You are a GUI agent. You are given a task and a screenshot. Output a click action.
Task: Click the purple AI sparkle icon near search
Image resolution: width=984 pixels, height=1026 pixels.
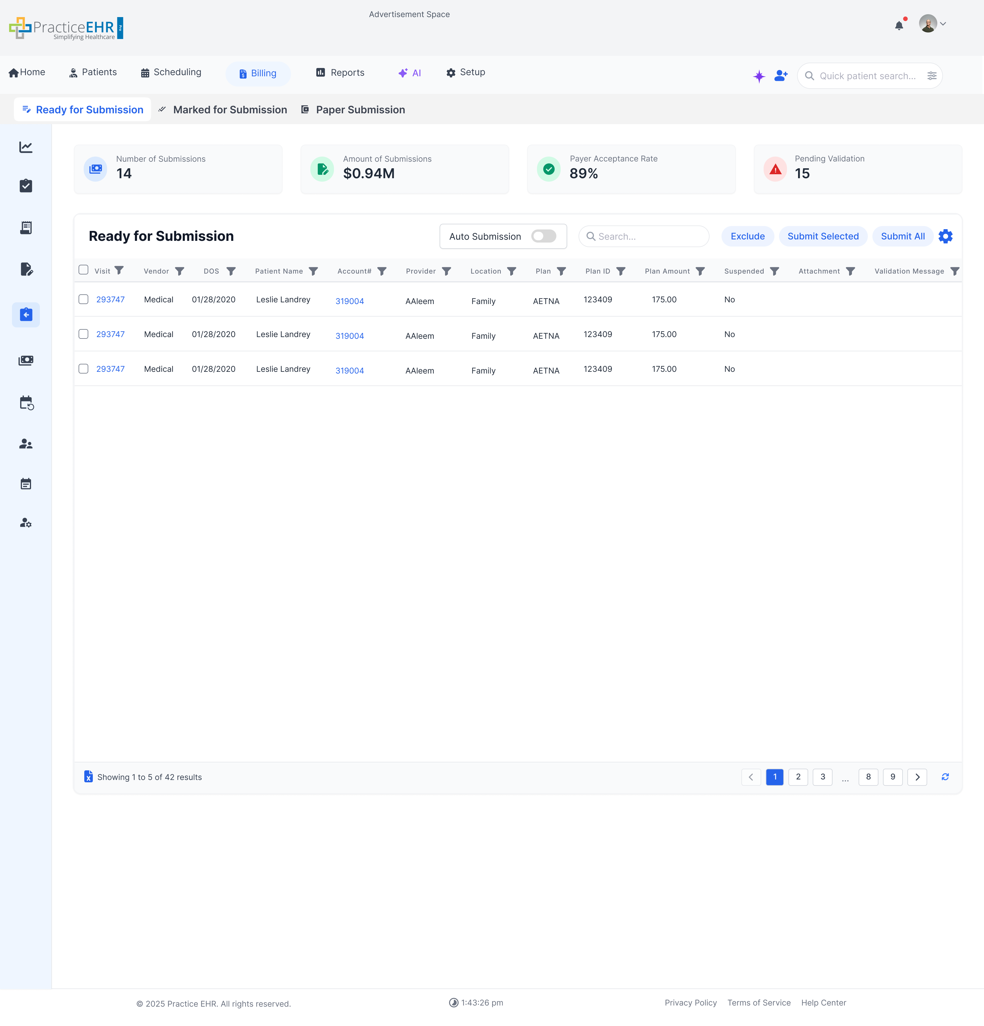tap(759, 76)
